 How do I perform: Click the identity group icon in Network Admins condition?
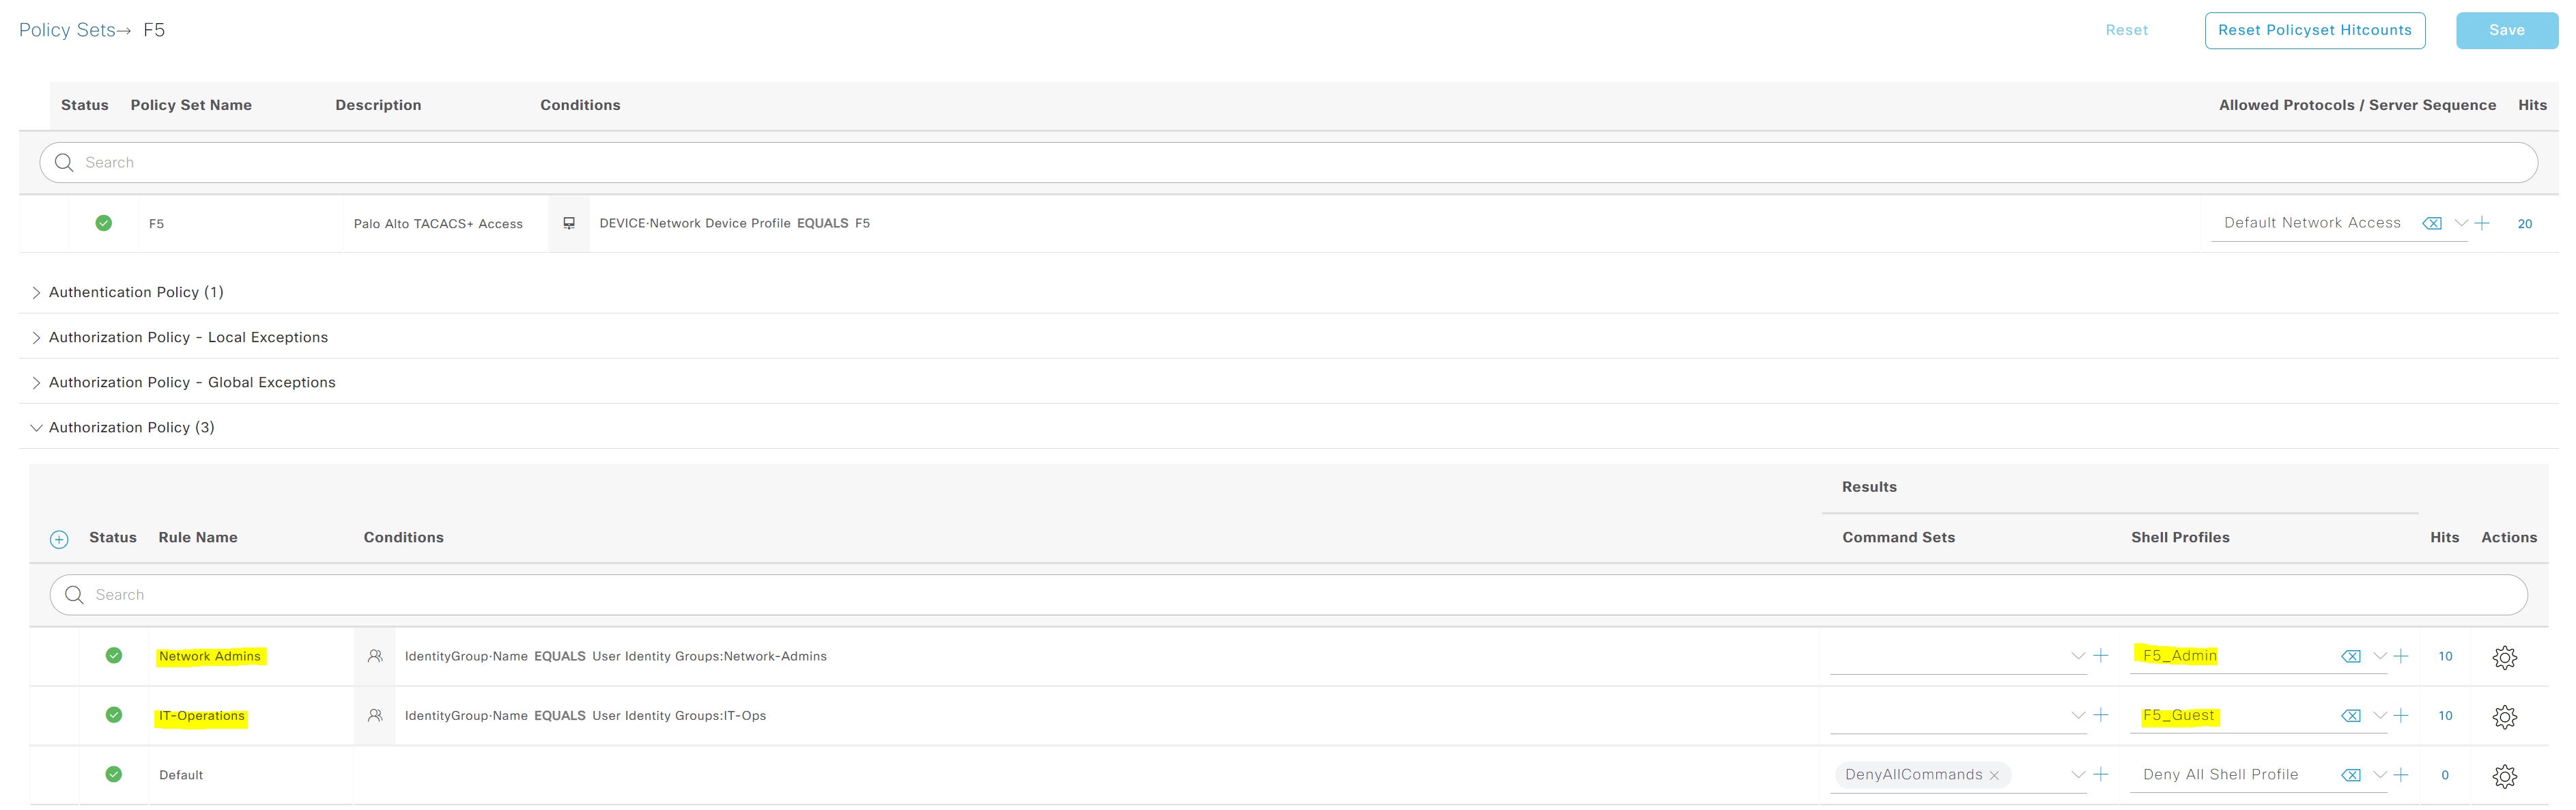[x=375, y=656]
